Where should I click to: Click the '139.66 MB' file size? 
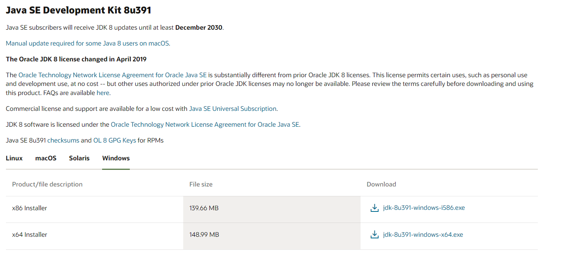pos(204,208)
